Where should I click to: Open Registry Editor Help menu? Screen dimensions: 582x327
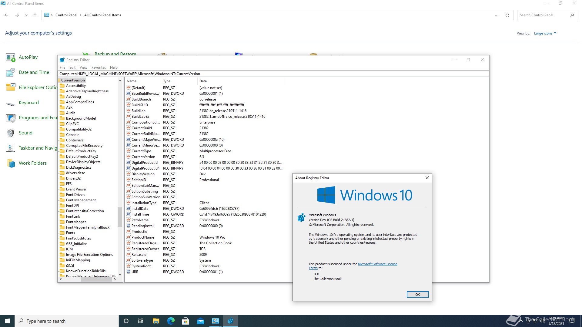(114, 68)
